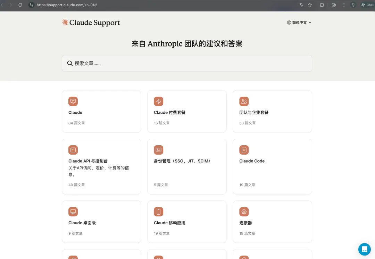Click the globe icon beside 简体中文
The height and width of the screenshot is (259, 375).
tap(289, 23)
